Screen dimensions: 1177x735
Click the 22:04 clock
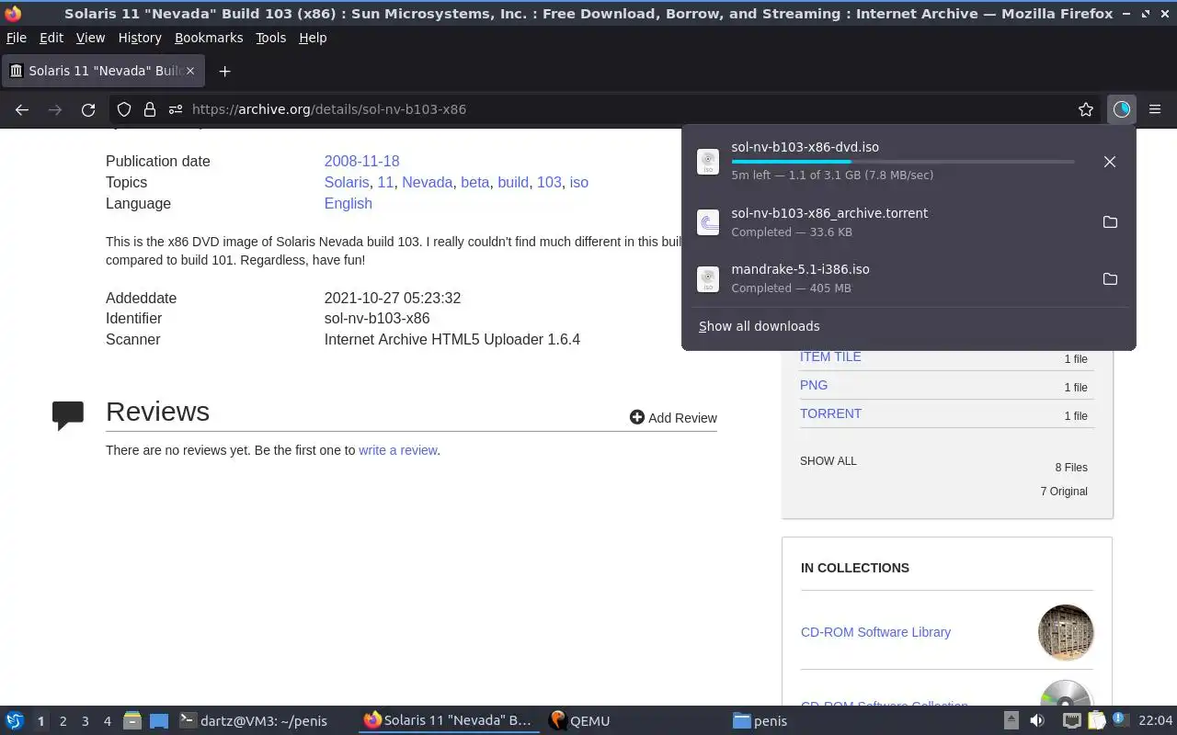[x=1155, y=721]
